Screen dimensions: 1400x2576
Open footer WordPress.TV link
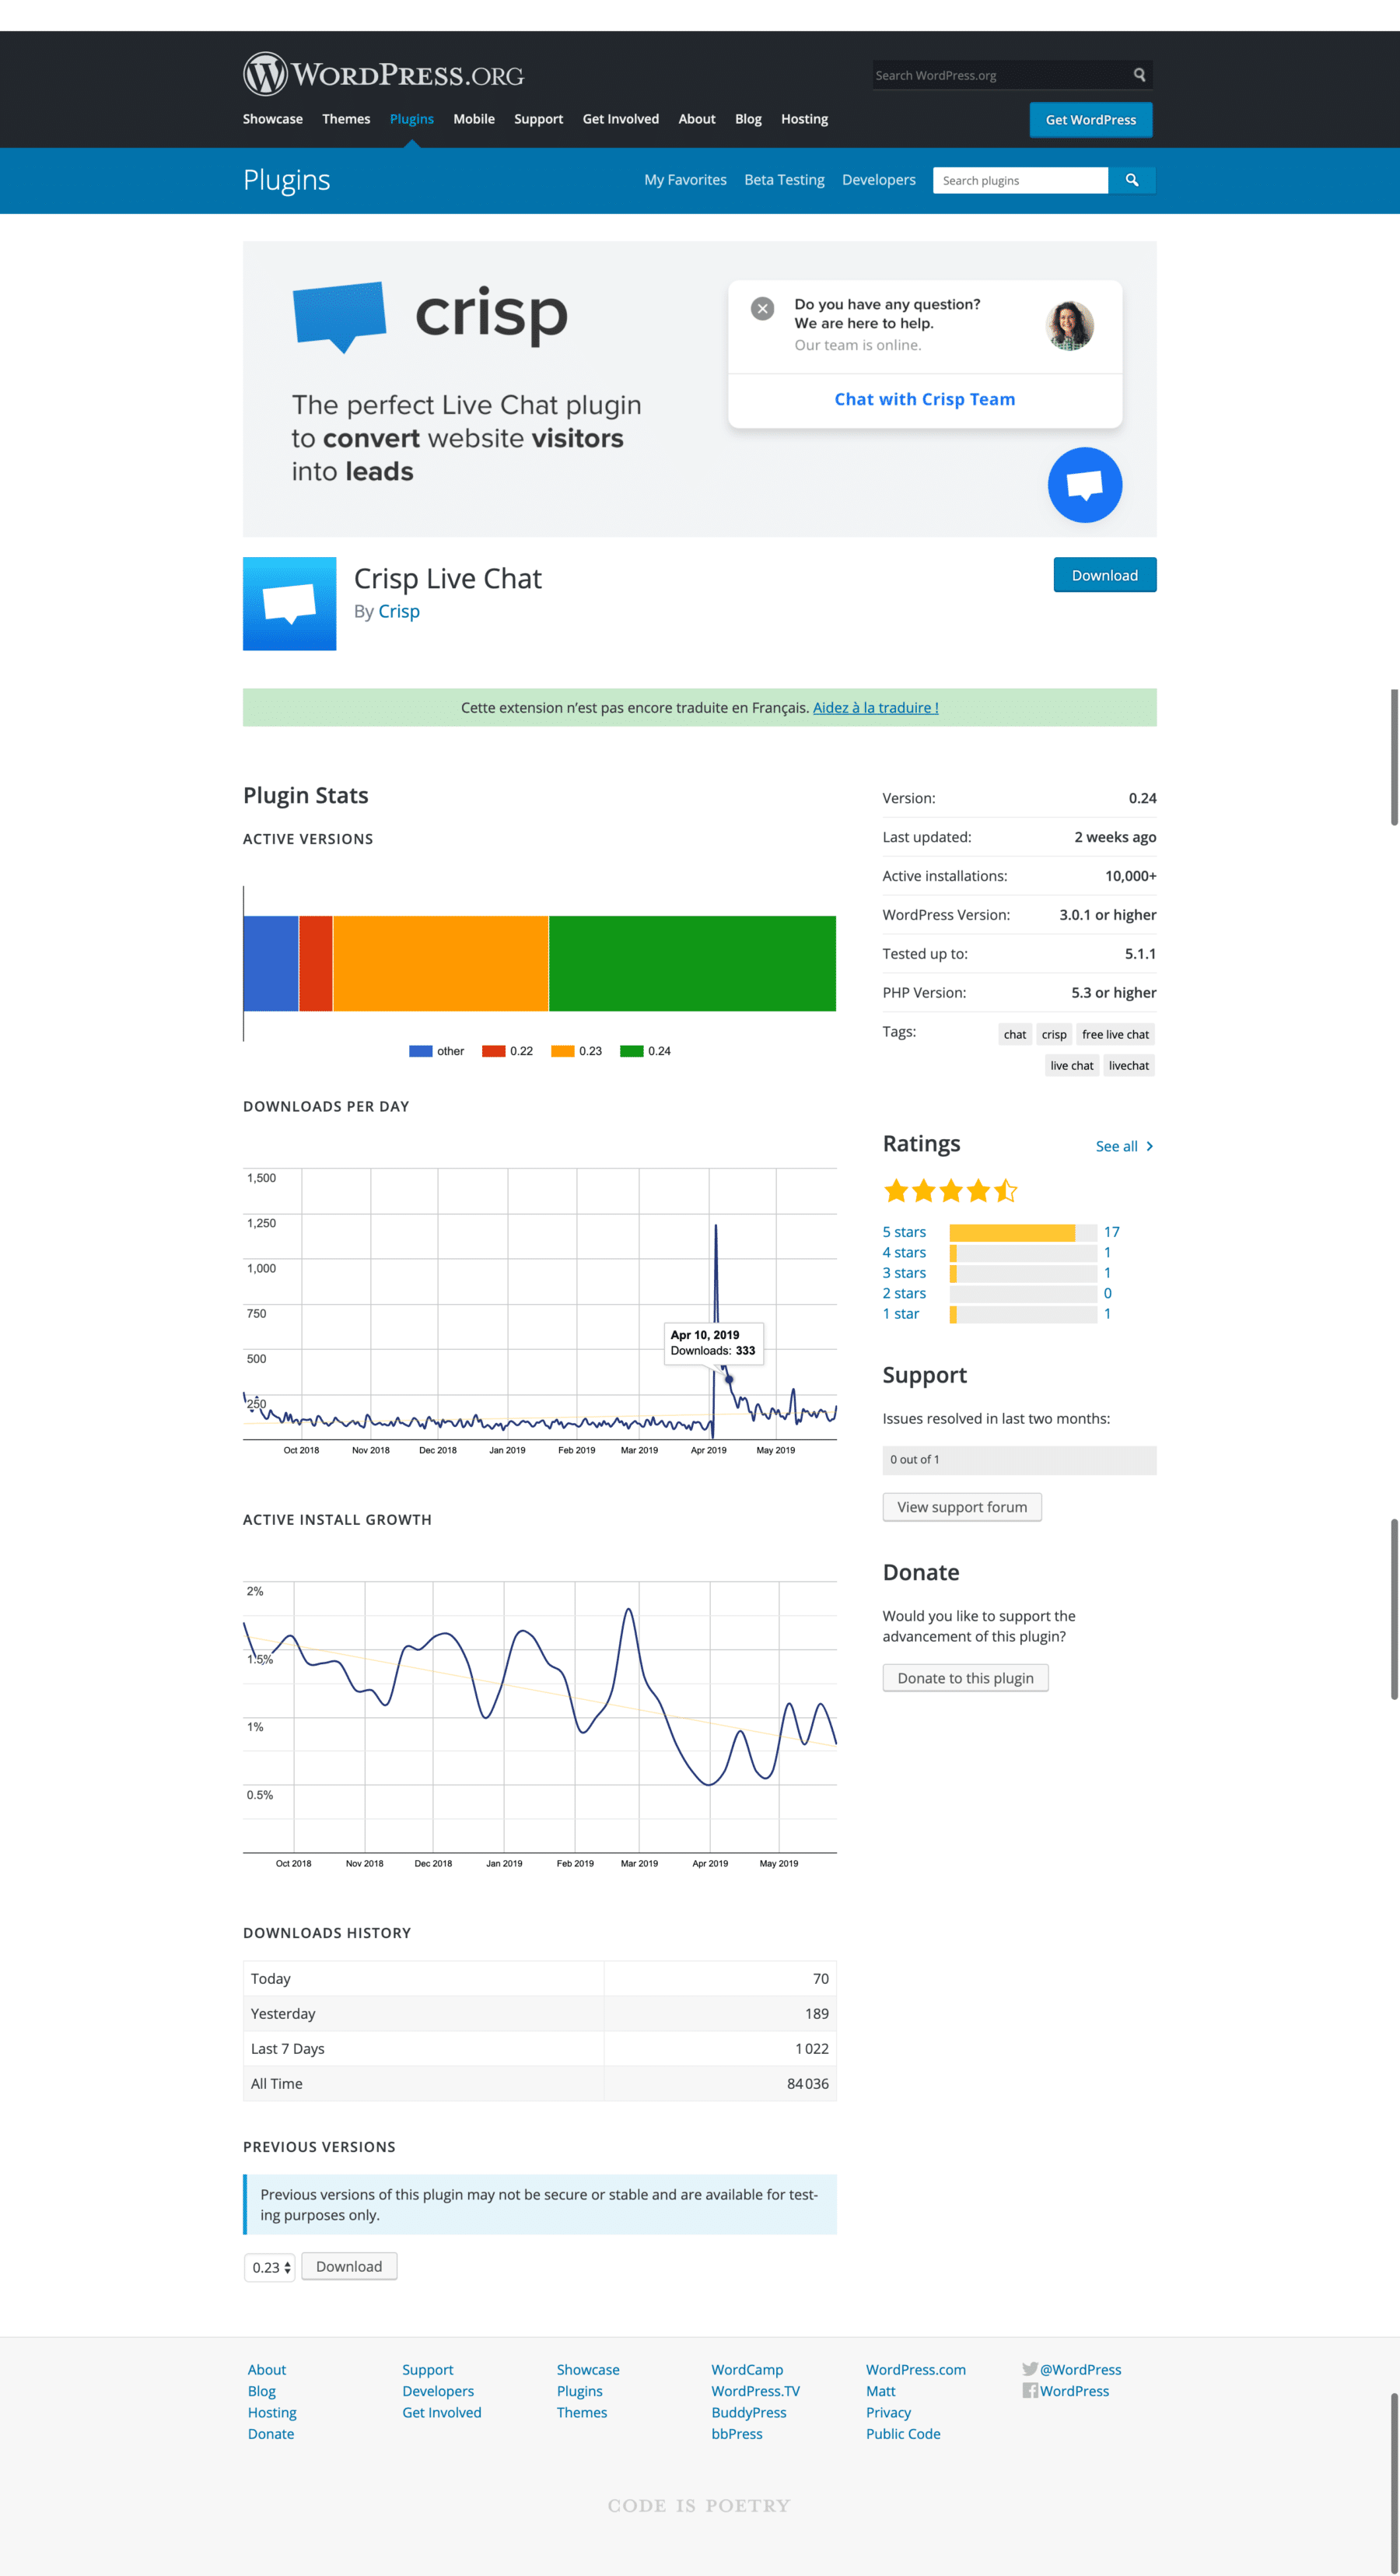pos(755,2391)
